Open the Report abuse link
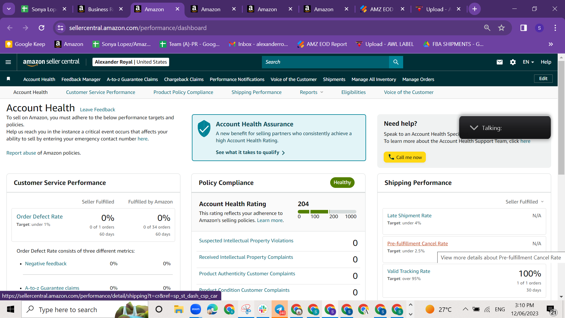Viewport: 565px width, 318px height. pos(21,153)
